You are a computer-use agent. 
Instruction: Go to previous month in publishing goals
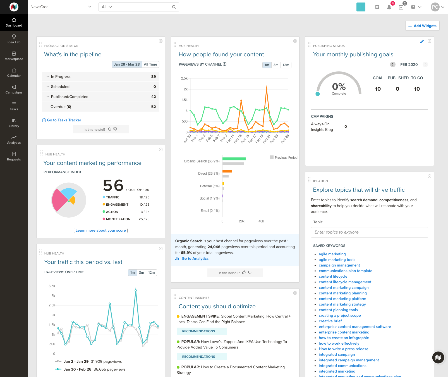click(x=393, y=64)
